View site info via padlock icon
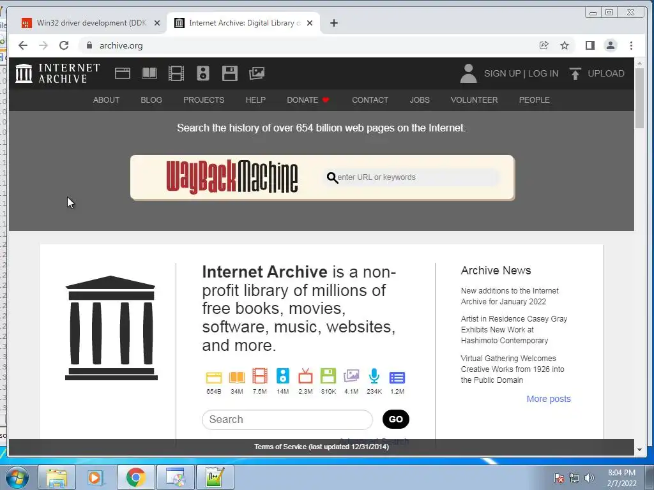This screenshot has height=490, width=654. click(x=89, y=45)
